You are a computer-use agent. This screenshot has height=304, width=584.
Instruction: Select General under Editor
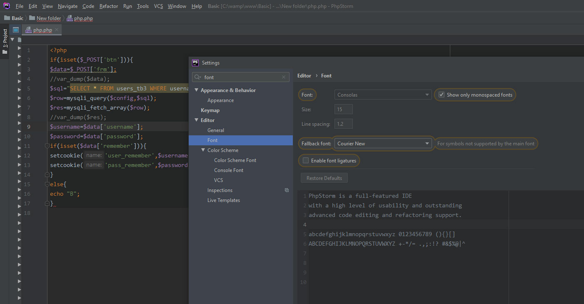tap(216, 130)
